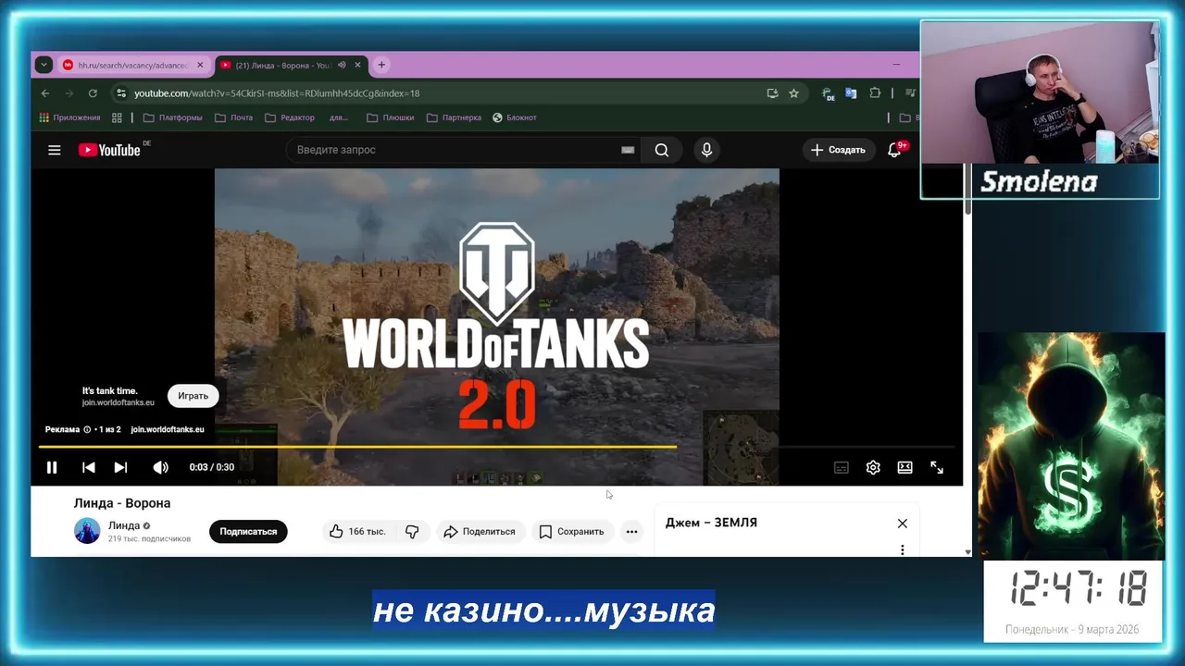This screenshot has height=666, width=1185.
Task: Open Линда channel avatar
Action: [x=87, y=531]
